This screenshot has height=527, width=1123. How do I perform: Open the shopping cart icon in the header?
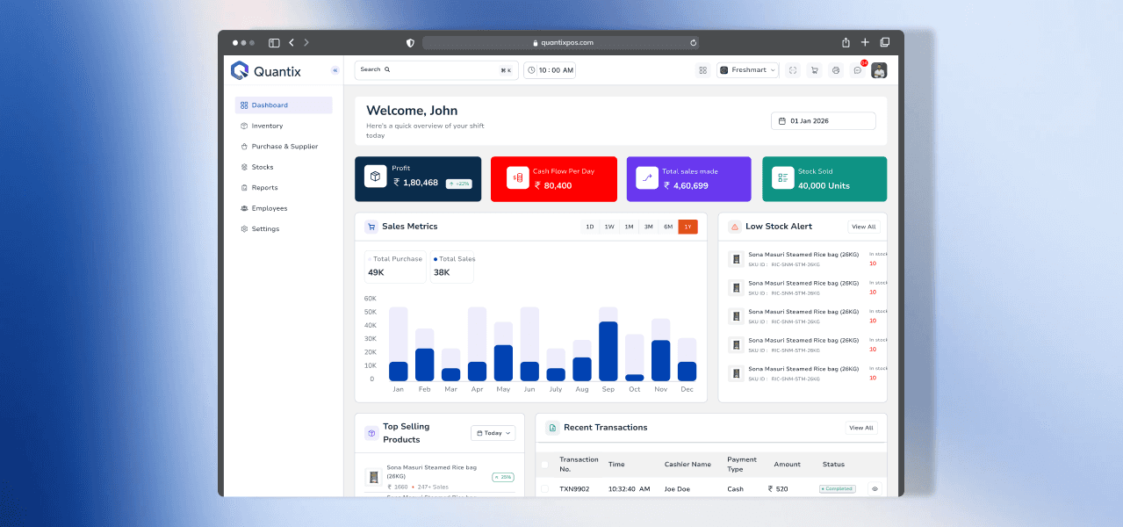(814, 70)
